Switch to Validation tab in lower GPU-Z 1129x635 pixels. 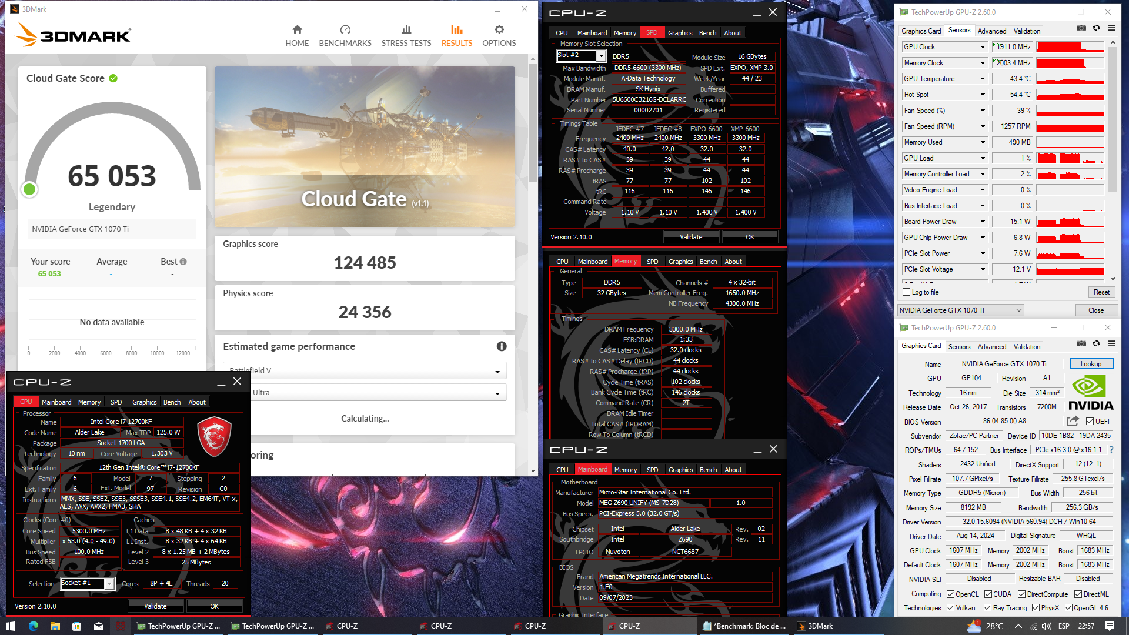(1027, 347)
